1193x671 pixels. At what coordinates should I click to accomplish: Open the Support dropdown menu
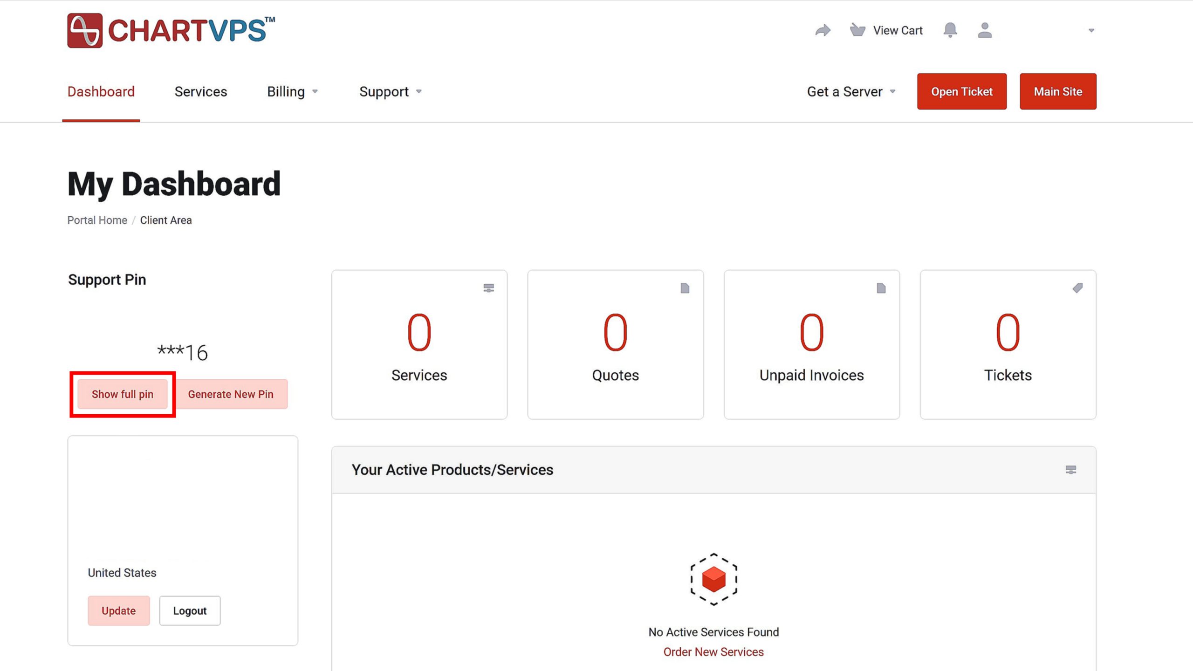click(390, 92)
